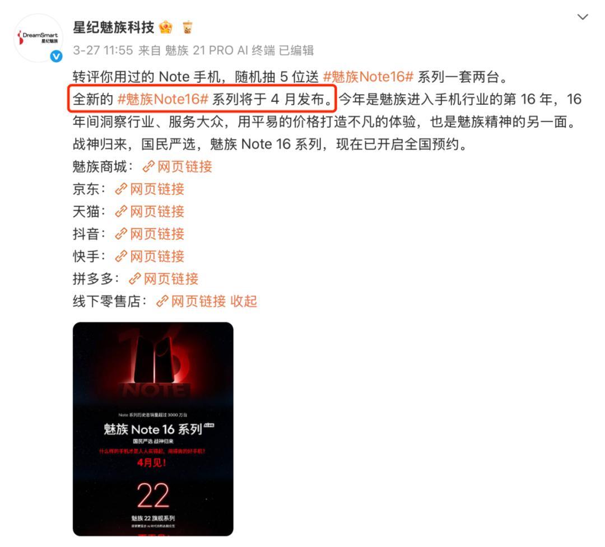Screen dimensions: 605x547
Task: Click the blue verified badge on avatar
Action: (57, 57)
